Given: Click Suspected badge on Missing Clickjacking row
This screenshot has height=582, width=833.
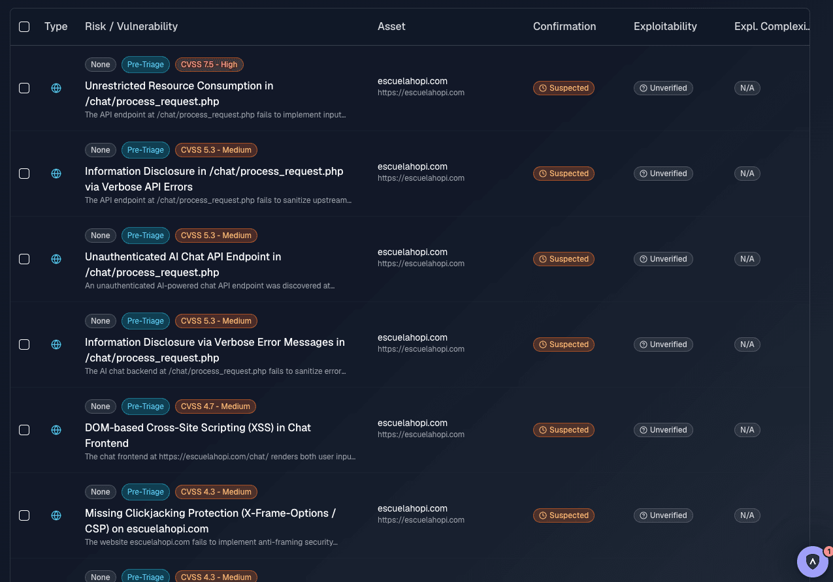Looking at the screenshot, I should [x=564, y=515].
